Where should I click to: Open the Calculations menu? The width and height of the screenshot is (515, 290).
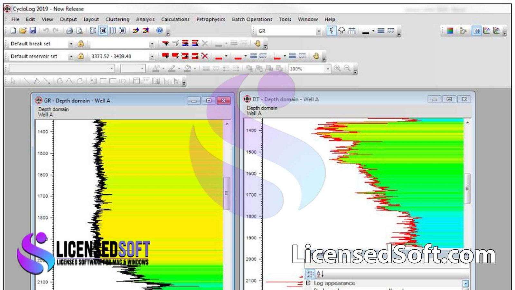coord(175,19)
